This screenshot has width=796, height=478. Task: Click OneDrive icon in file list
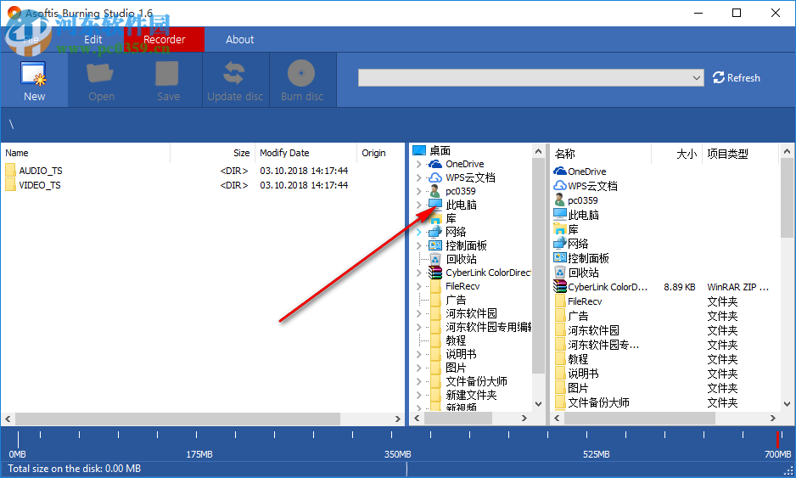(560, 172)
